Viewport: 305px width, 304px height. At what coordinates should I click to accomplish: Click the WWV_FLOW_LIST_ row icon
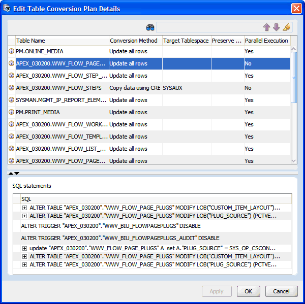pyautogui.click(x=12, y=149)
